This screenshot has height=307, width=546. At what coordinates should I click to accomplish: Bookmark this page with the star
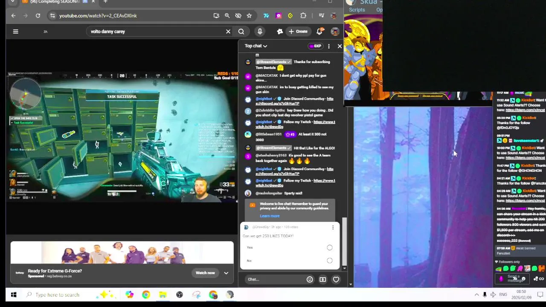point(249,16)
